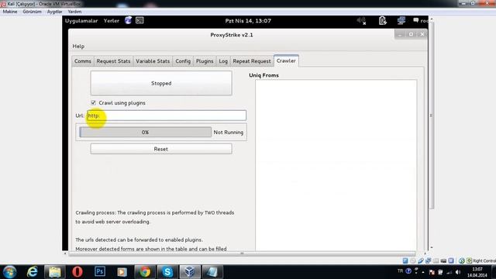Click the Uniq Froms list area

[x=336, y=165]
